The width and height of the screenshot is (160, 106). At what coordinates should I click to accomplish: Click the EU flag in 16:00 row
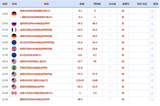tap(14, 42)
